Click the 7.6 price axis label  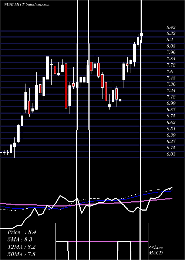[169, 71]
